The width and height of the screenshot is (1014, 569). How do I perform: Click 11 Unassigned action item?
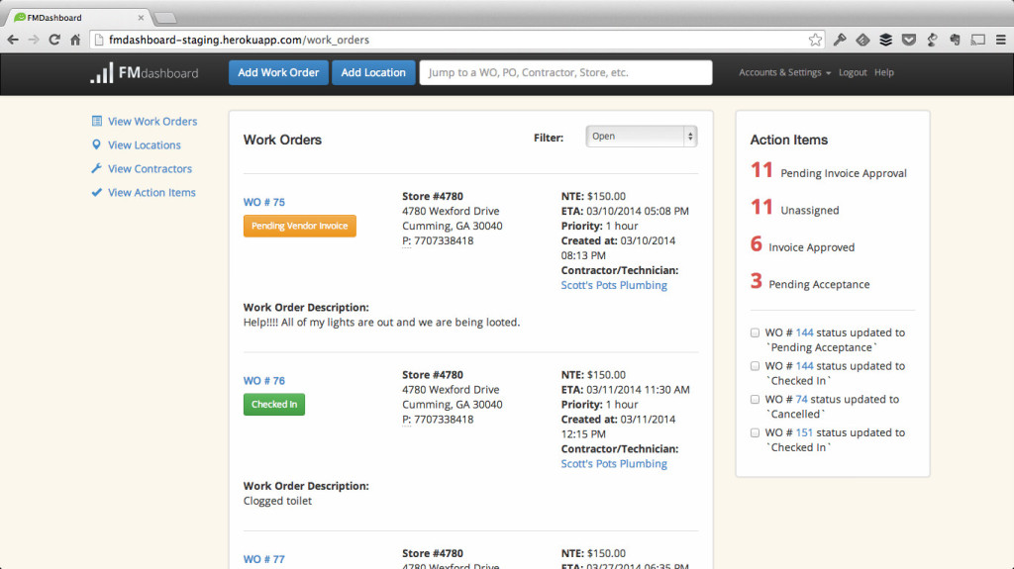pos(795,208)
